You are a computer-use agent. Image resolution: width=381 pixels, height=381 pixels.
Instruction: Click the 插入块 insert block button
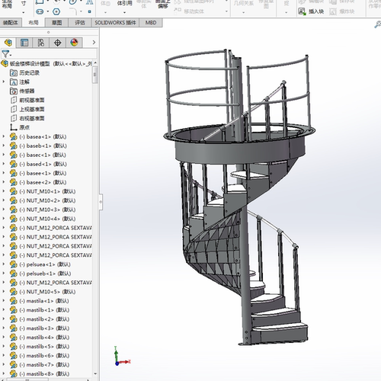312,11
